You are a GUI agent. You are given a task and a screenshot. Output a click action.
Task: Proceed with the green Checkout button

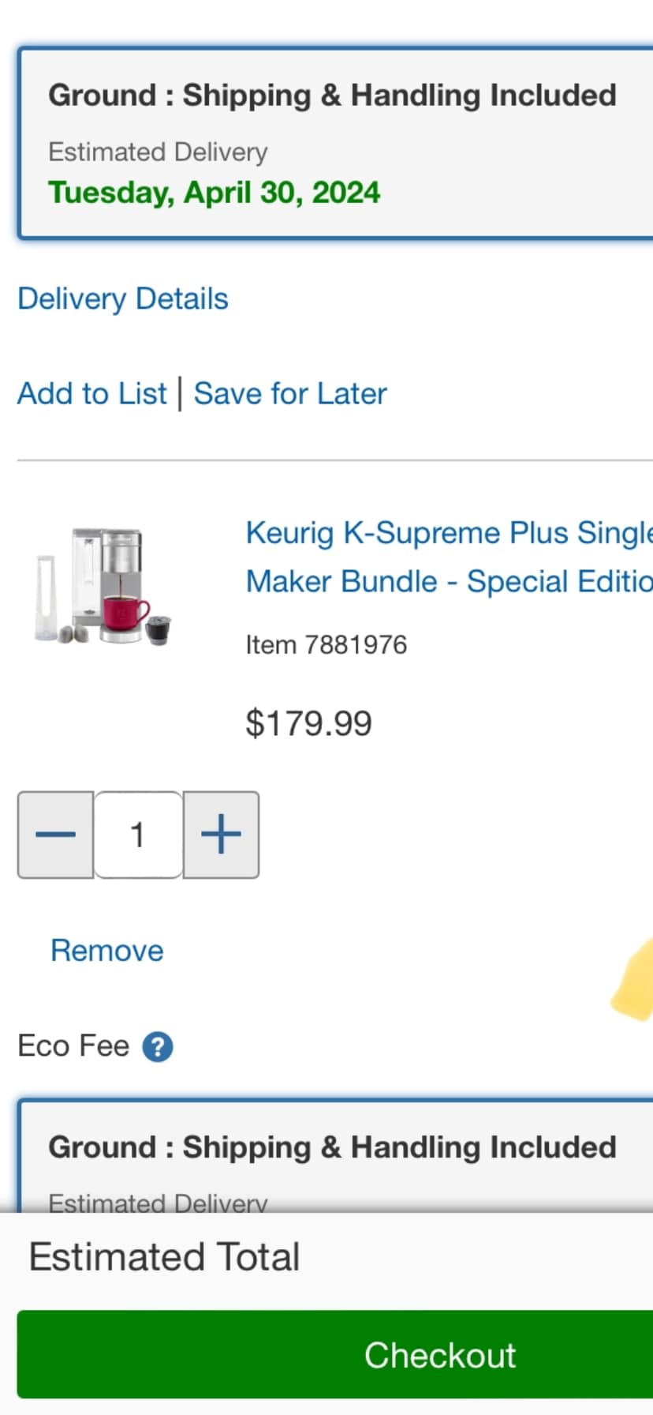click(335, 1355)
